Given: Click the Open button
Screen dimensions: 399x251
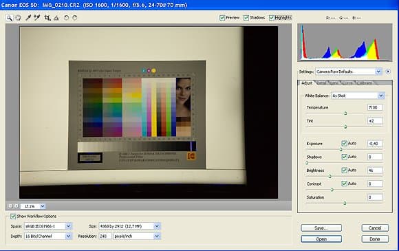Looking at the screenshot, I should point(321,239).
